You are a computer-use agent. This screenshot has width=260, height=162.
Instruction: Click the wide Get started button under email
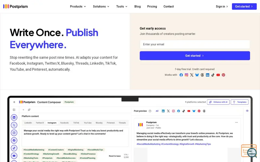click(x=195, y=56)
